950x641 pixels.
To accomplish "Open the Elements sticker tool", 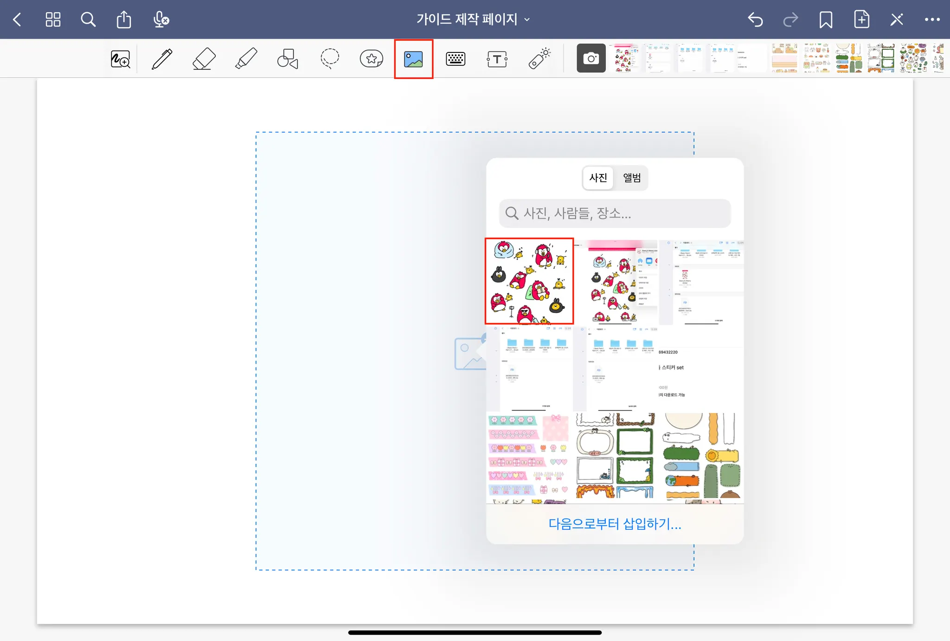I will coord(372,59).
